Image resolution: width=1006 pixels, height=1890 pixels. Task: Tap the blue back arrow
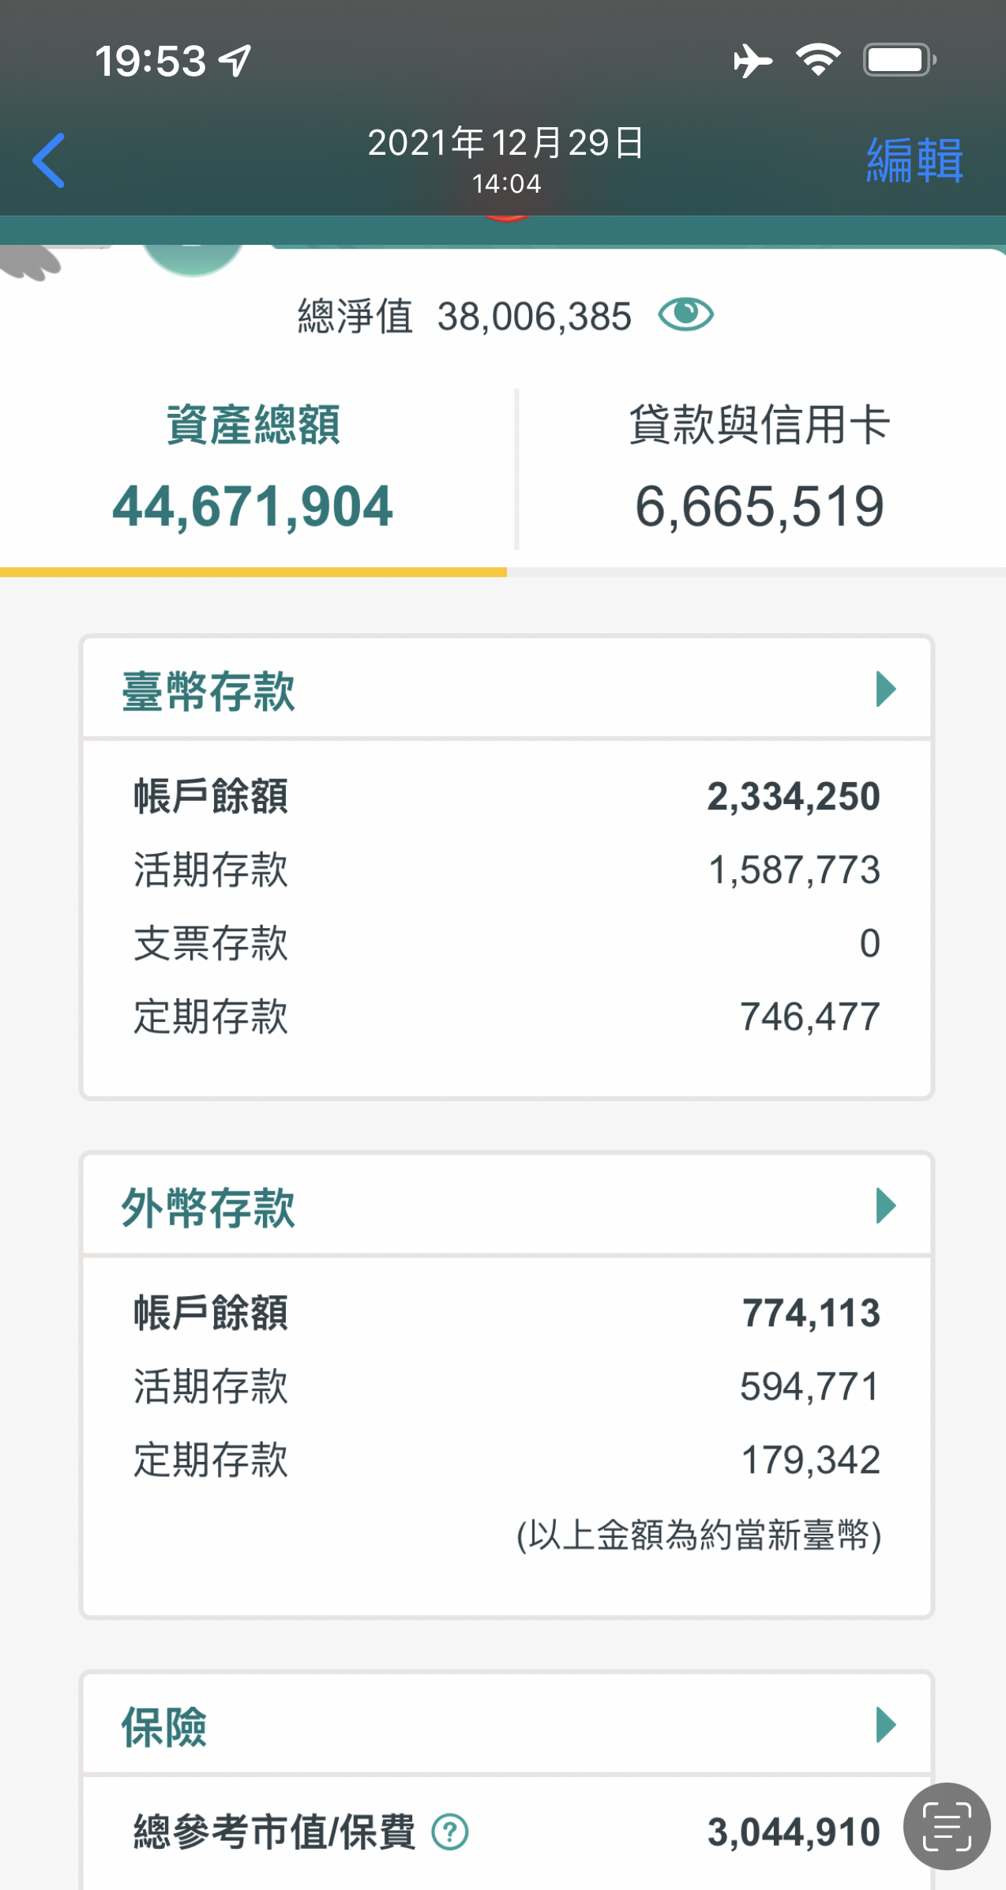tap(49, 160)
